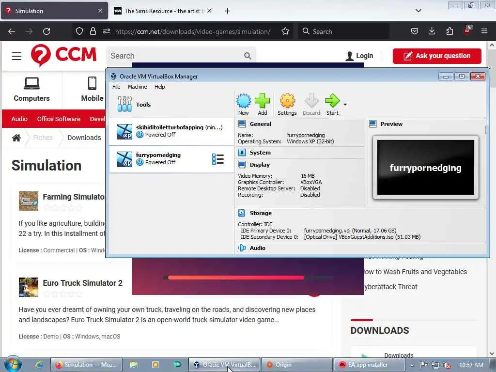This screenshot has height=372, width=496.
Task: Open the CCM site hamburger menu
Action: click(x=16, y=56)
